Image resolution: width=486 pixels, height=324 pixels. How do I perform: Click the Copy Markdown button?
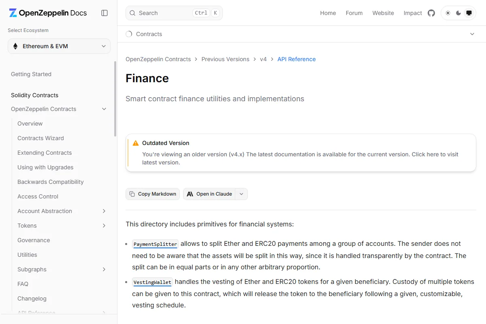[x=153, y=194]
